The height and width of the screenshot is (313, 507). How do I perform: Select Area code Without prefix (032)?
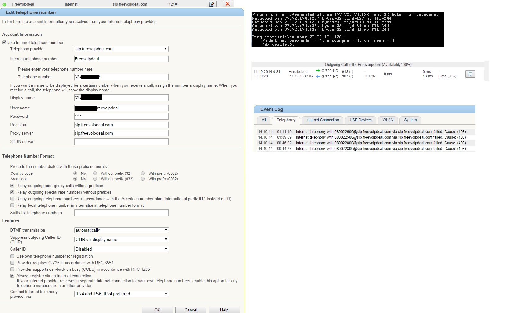(x=95, y=179)
